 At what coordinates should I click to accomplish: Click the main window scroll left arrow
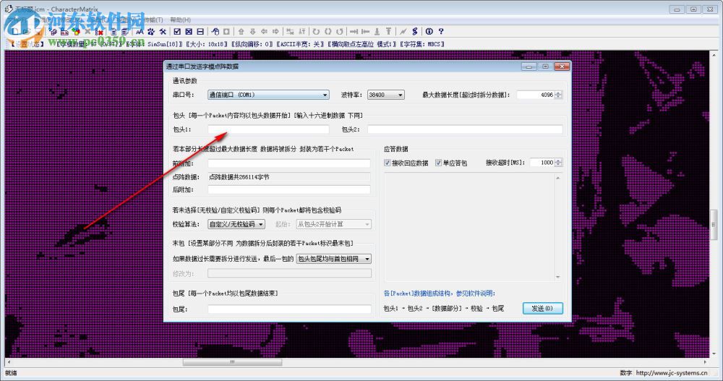[x=9, y=362]
